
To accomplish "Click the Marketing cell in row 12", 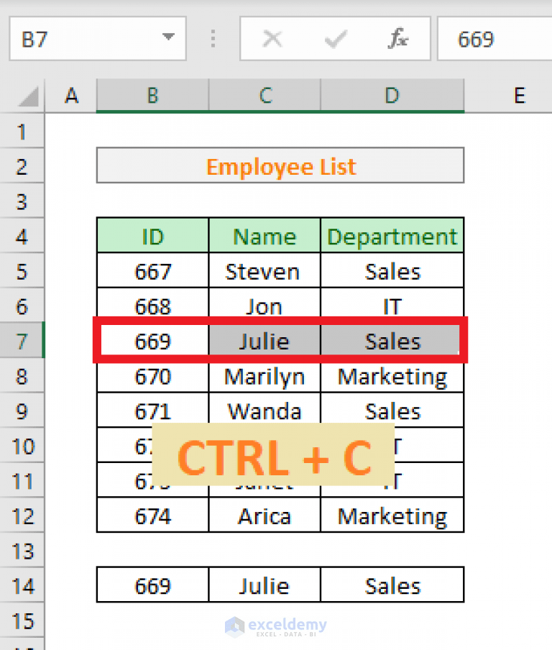I will click(392, 516).
